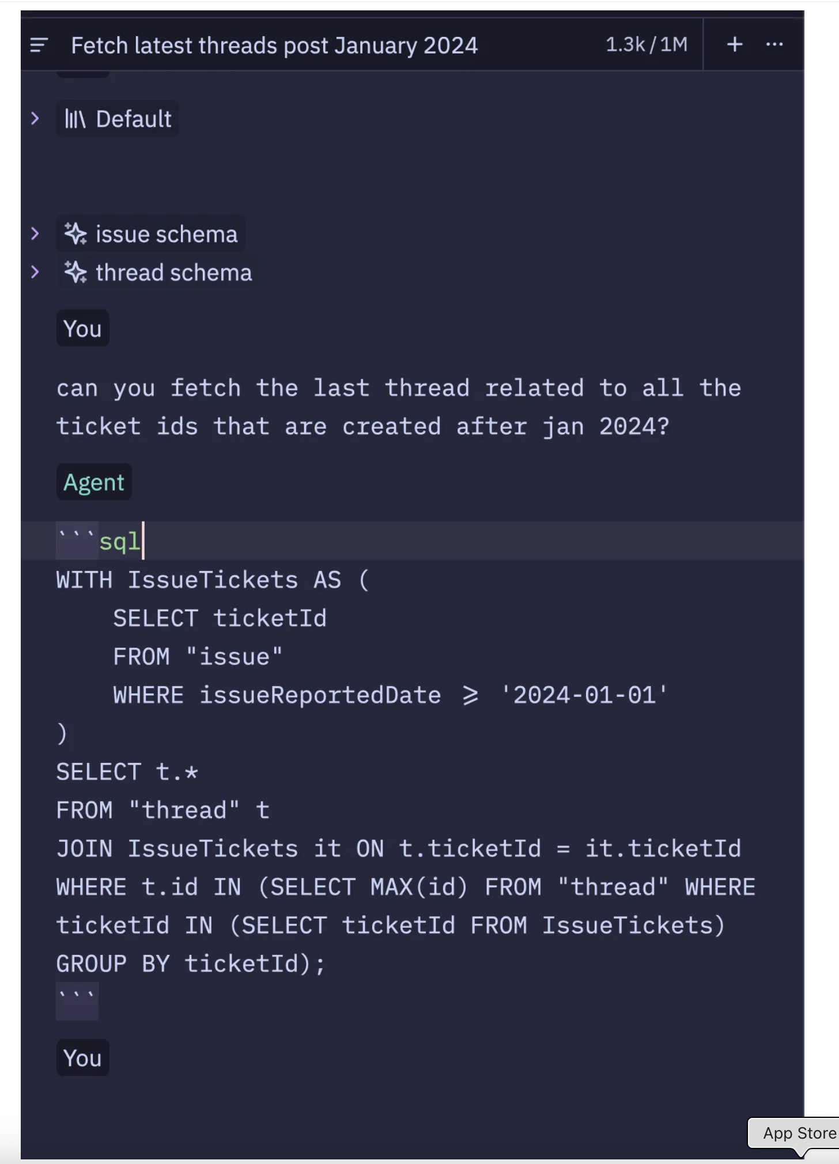The width and height of the screenshot is (839, 1164).
Task: Click the 1.3k / 1M token counter
Action: tap(647, 44)
